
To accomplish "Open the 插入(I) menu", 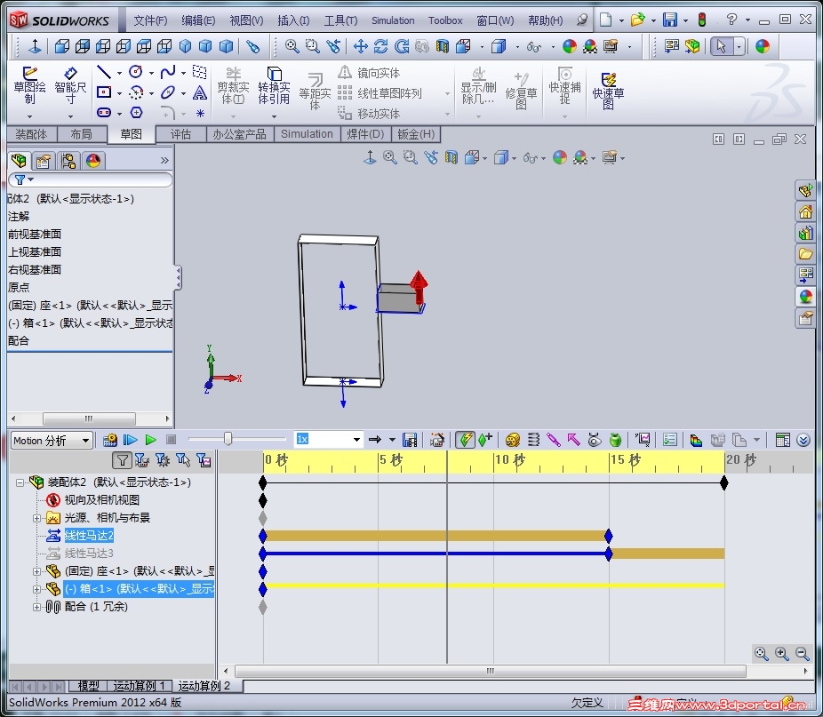I will click(x=293, y=20).
